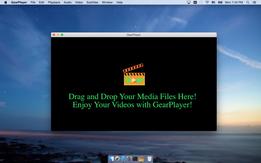Click GearPlayer icon in the dock

141,159
